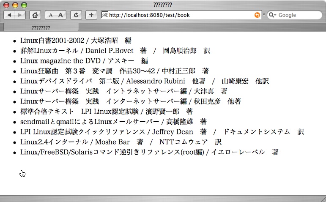
Task: Decrease text size with small A
Action: [50, 15]
